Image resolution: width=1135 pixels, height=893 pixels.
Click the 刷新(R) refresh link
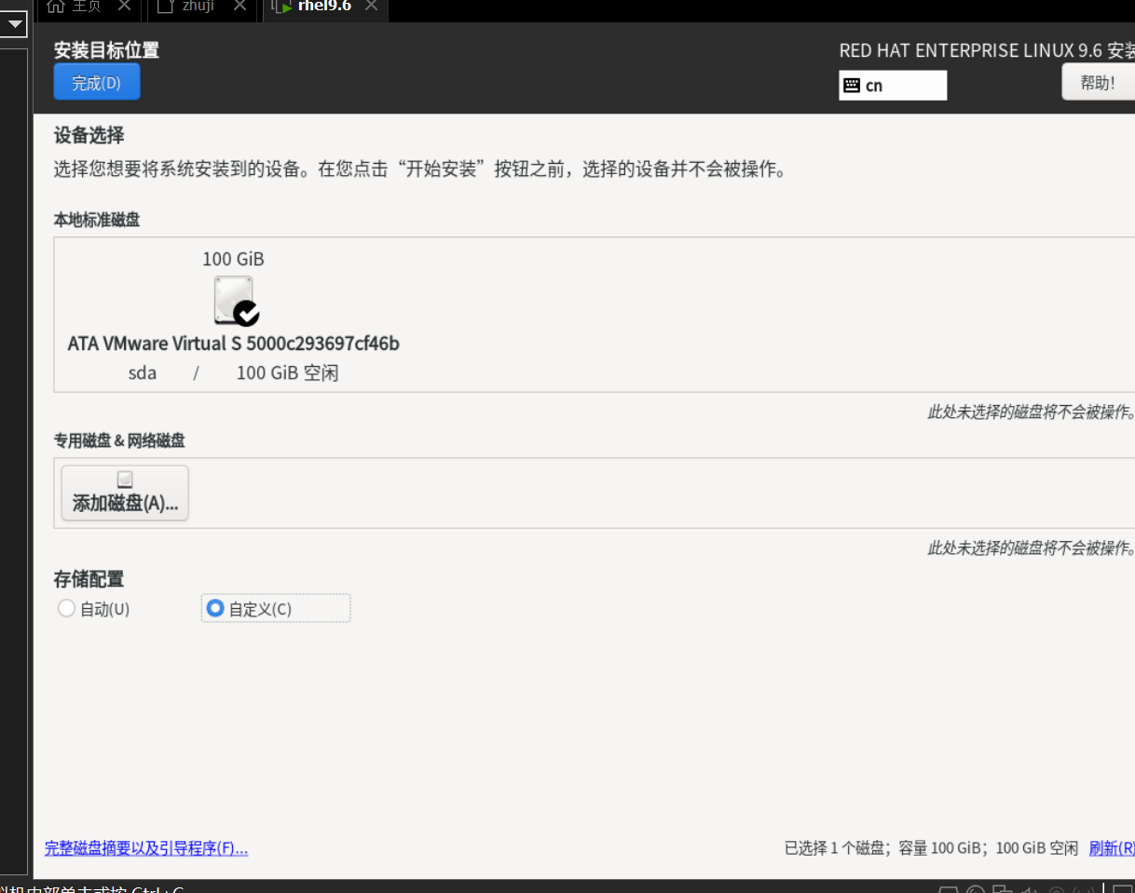[x=1112, y=848]
